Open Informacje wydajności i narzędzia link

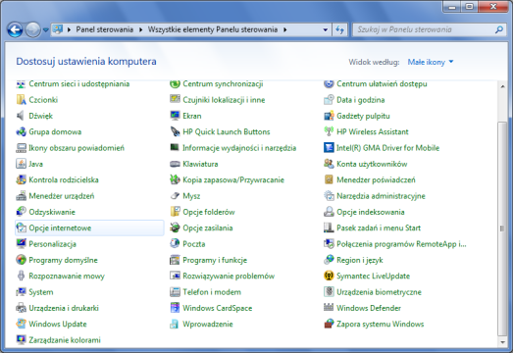(239, 148)
